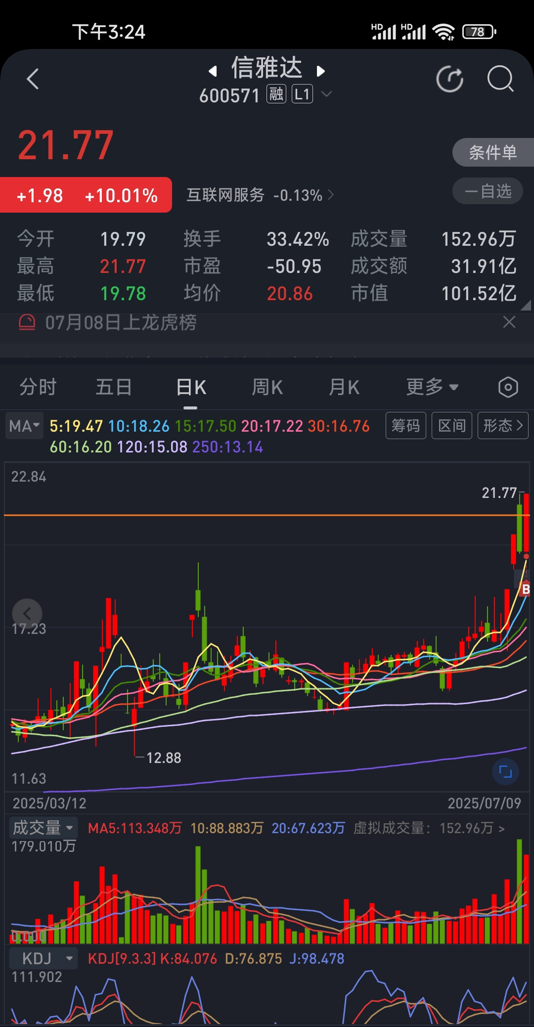534x1027 pixels.
Task: Expand the 更多 chart period dropdown
Action: point(432,387)
